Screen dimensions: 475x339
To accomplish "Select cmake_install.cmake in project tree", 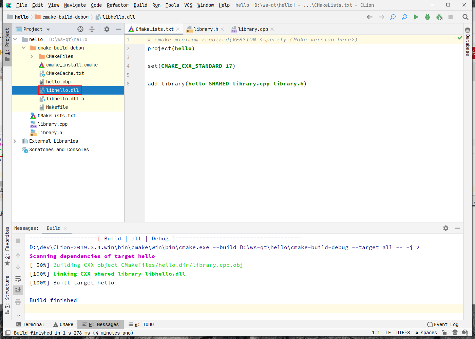I will 68,65.
